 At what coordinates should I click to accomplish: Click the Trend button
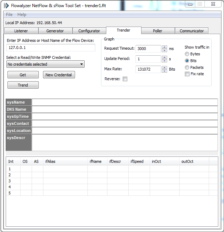[x=23, y=85]
